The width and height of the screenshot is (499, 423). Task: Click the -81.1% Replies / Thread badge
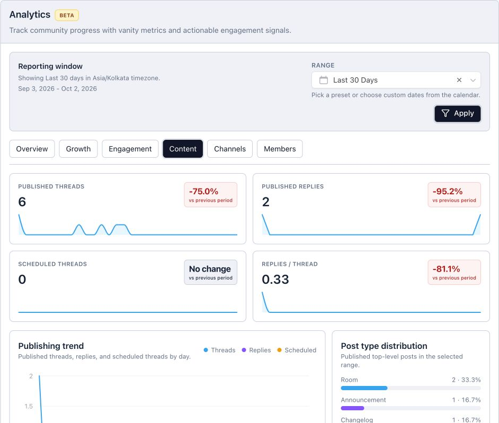[x=454, y=272]
